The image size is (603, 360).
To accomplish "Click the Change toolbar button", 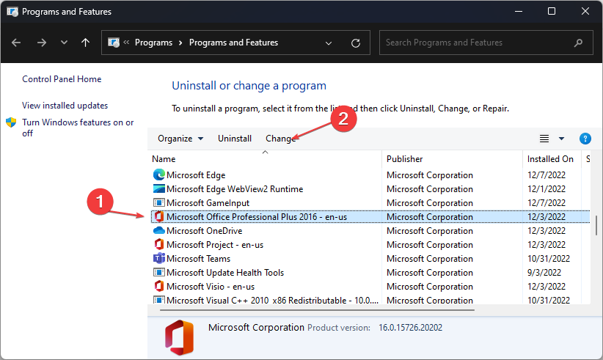I will click(x=281, y=139).
